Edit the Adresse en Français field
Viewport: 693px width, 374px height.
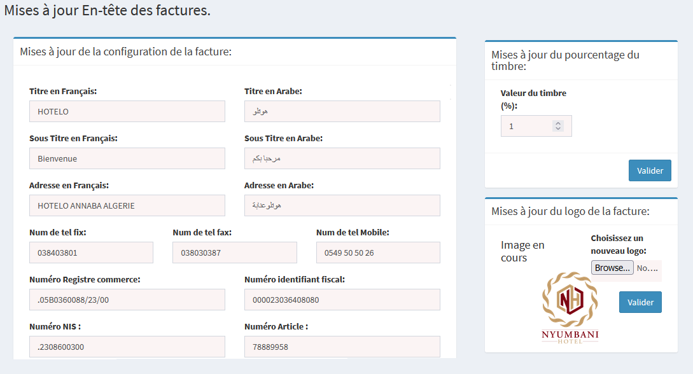pyautogui.click(x=127, y=205)
